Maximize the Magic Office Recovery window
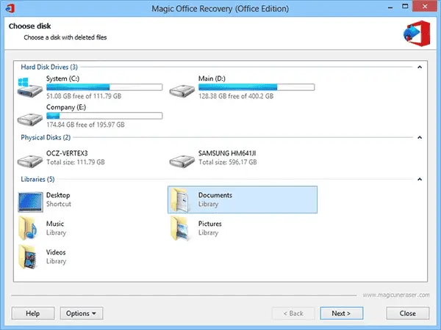The height and width of the screenshot is (330, 441). click(x=405, y=7)
